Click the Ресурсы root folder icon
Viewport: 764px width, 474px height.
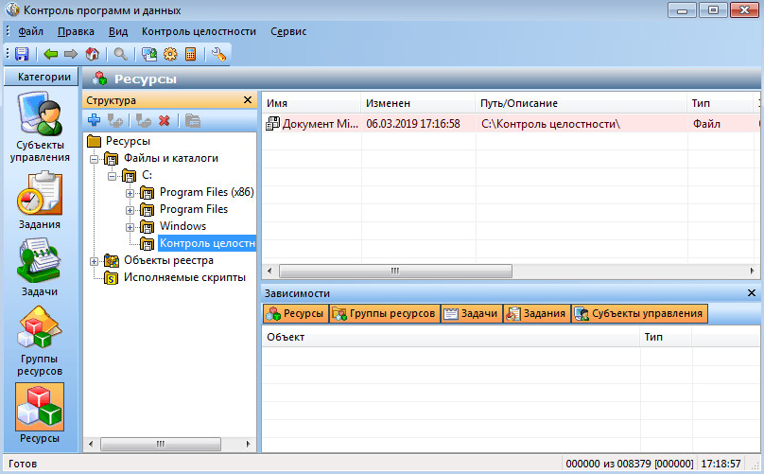click(x=94, y=141)
